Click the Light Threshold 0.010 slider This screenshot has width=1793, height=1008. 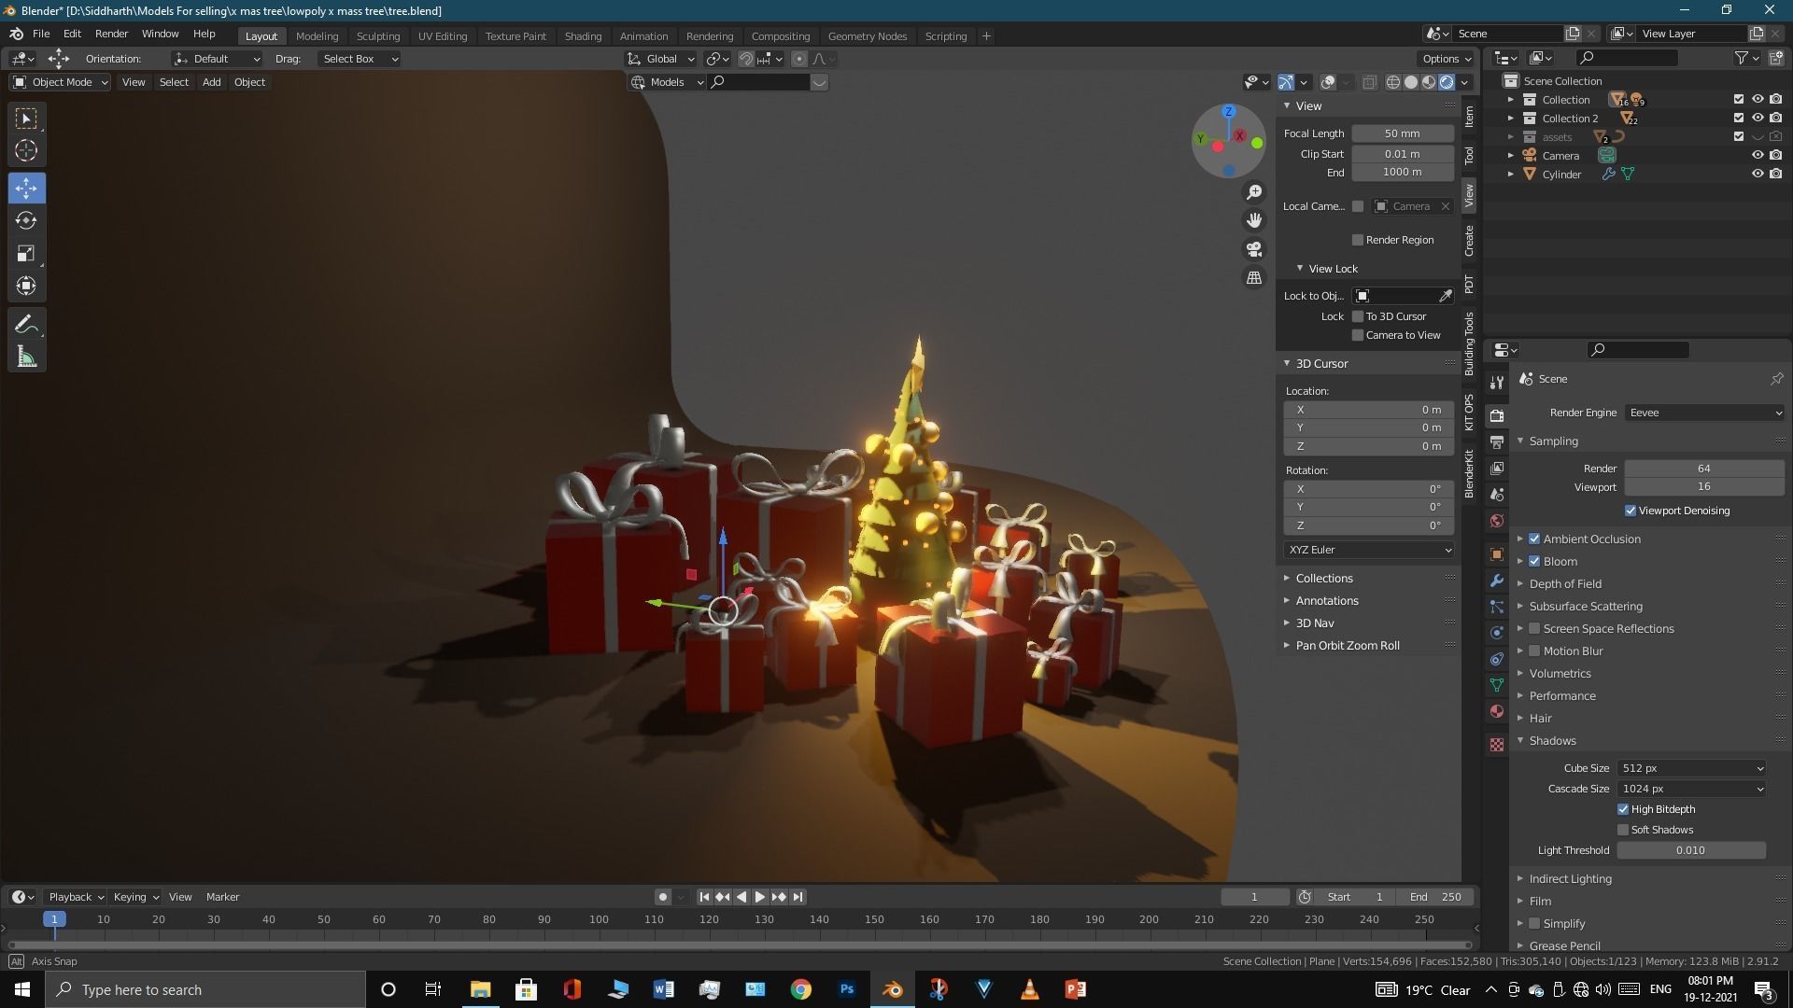tap(1690, 850)
